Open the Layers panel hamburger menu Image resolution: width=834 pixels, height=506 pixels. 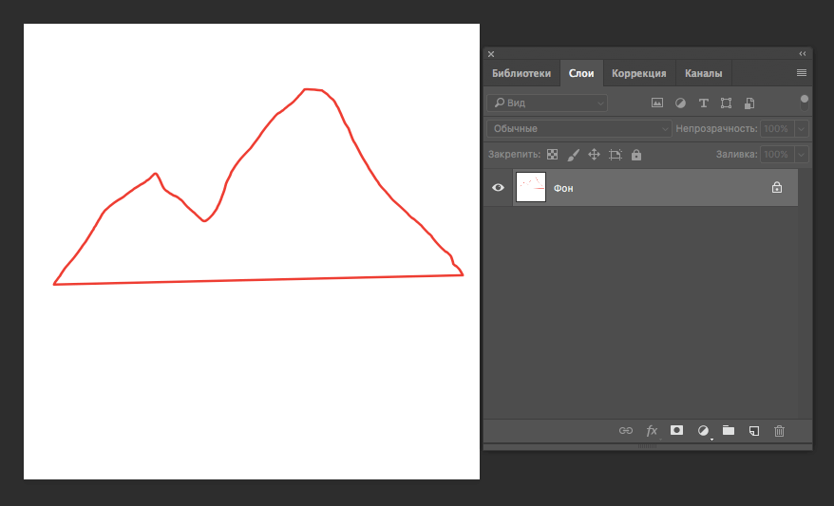click(801, 73)
